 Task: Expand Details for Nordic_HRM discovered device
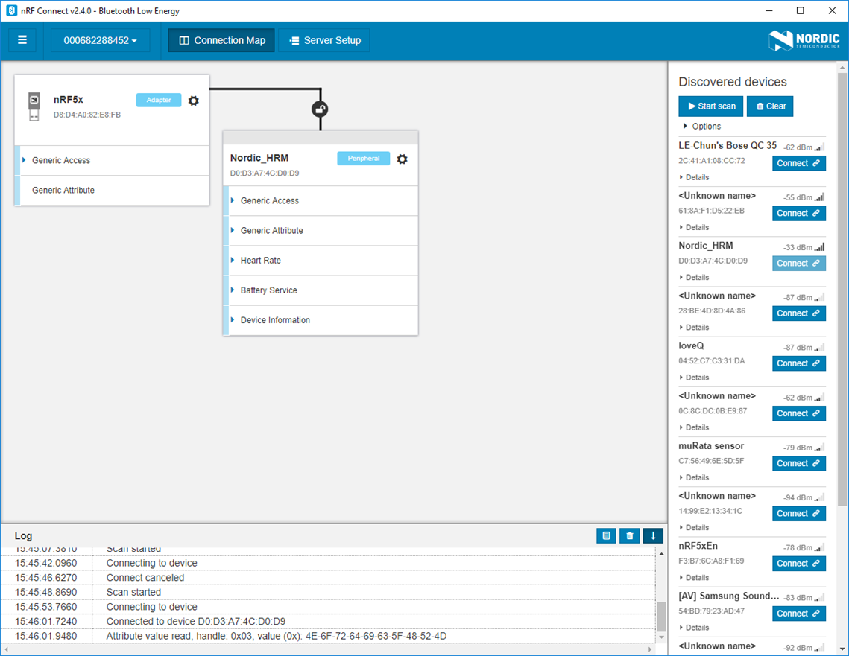(694, 278)
